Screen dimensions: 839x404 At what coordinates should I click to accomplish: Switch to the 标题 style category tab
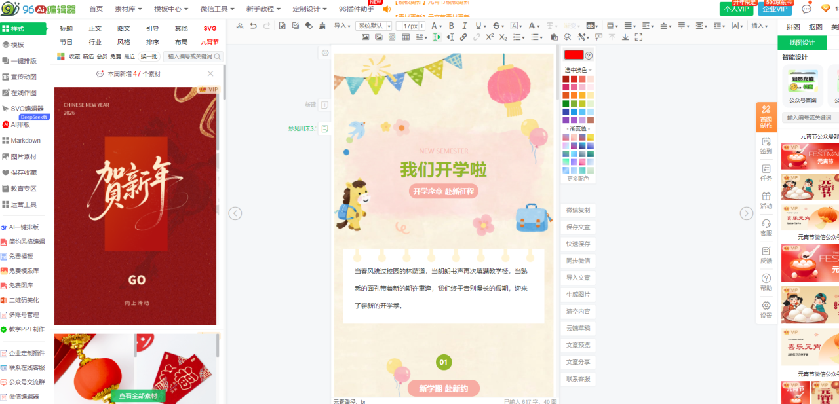point(66,28)
